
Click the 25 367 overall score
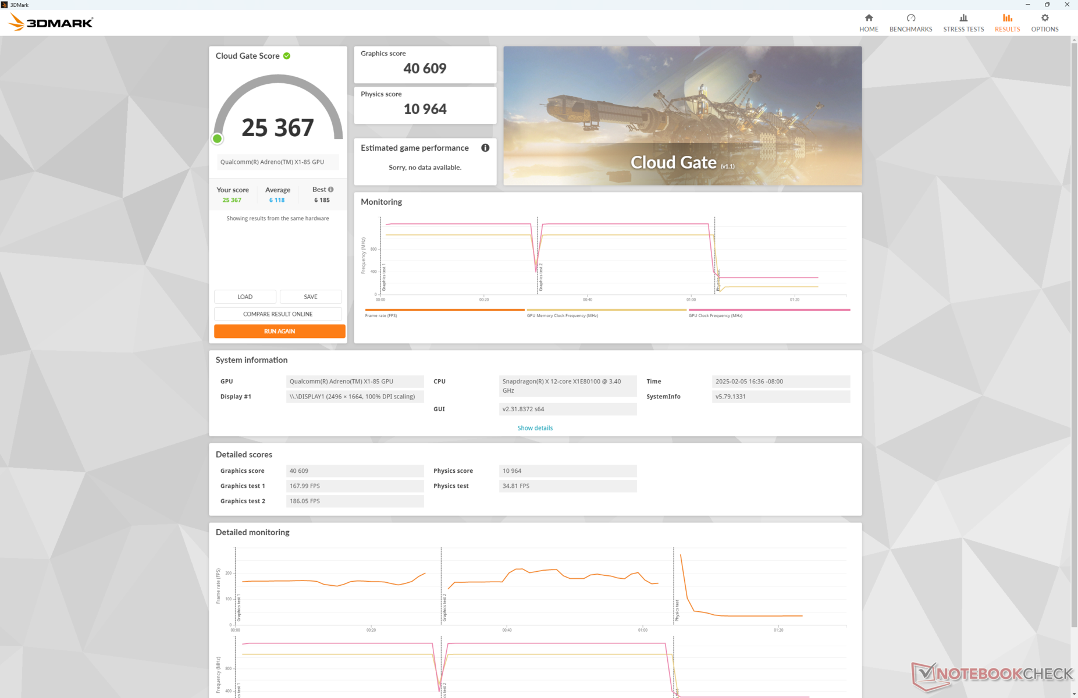tap(278, 128)
